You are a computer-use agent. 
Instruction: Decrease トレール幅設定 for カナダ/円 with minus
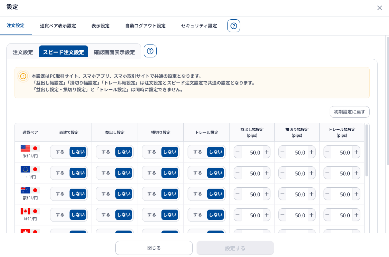point(327,215)
